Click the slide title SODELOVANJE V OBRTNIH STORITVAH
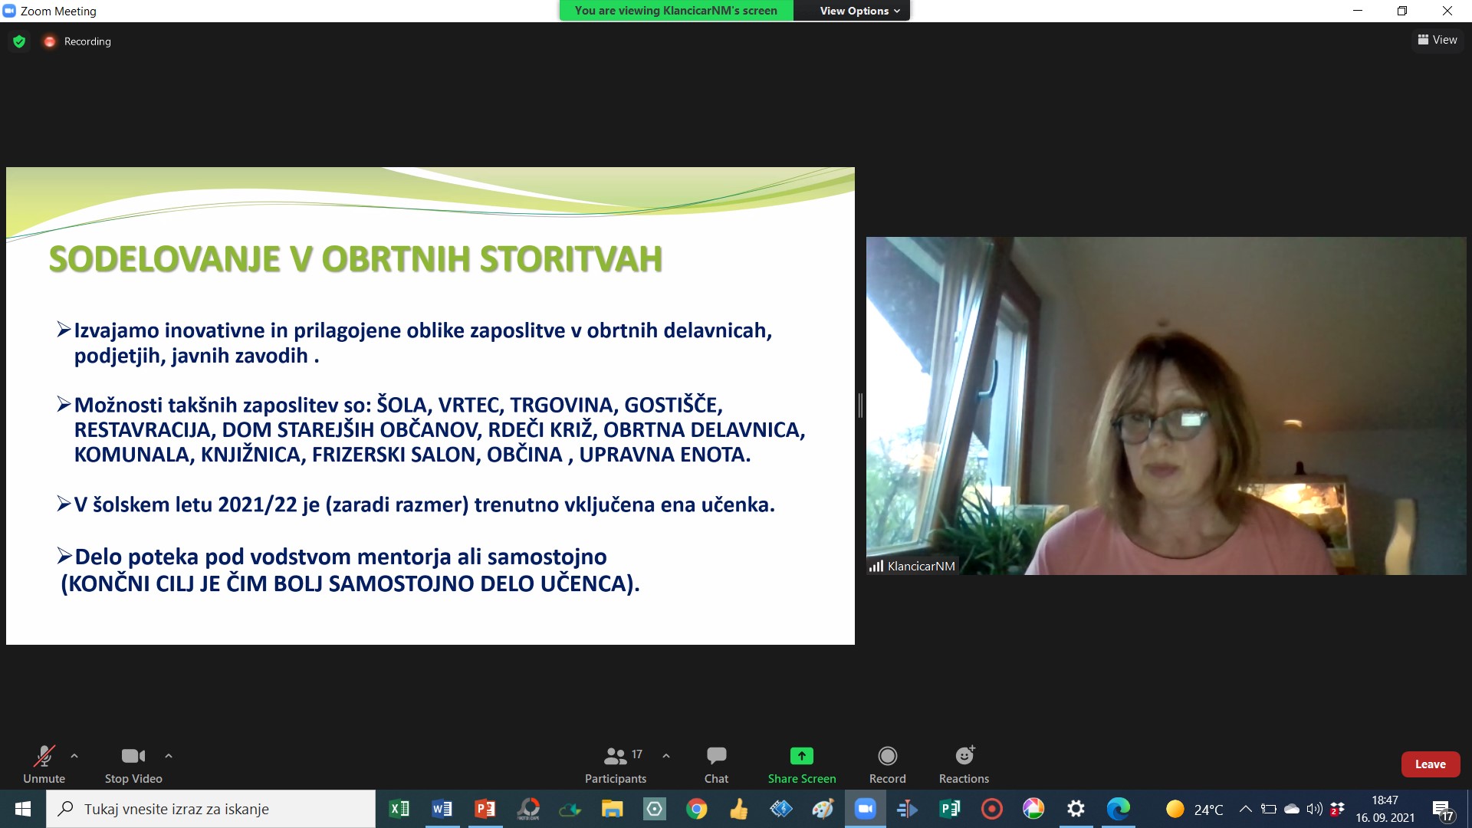The image size is (1472, 828). pyautogui.click(x=356, y=259)
